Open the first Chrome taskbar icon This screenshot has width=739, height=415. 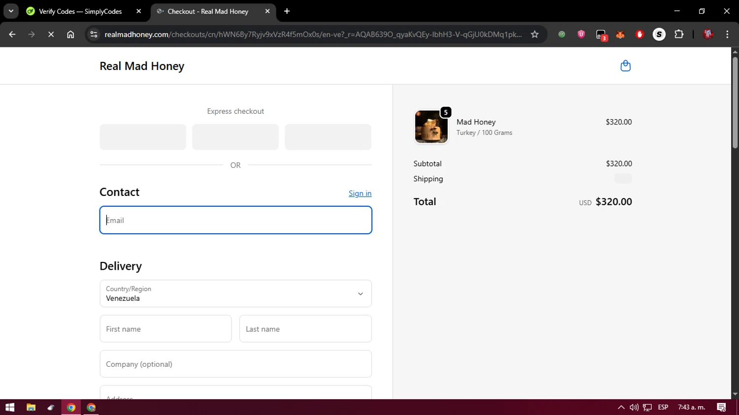click(x=71, y=407)
